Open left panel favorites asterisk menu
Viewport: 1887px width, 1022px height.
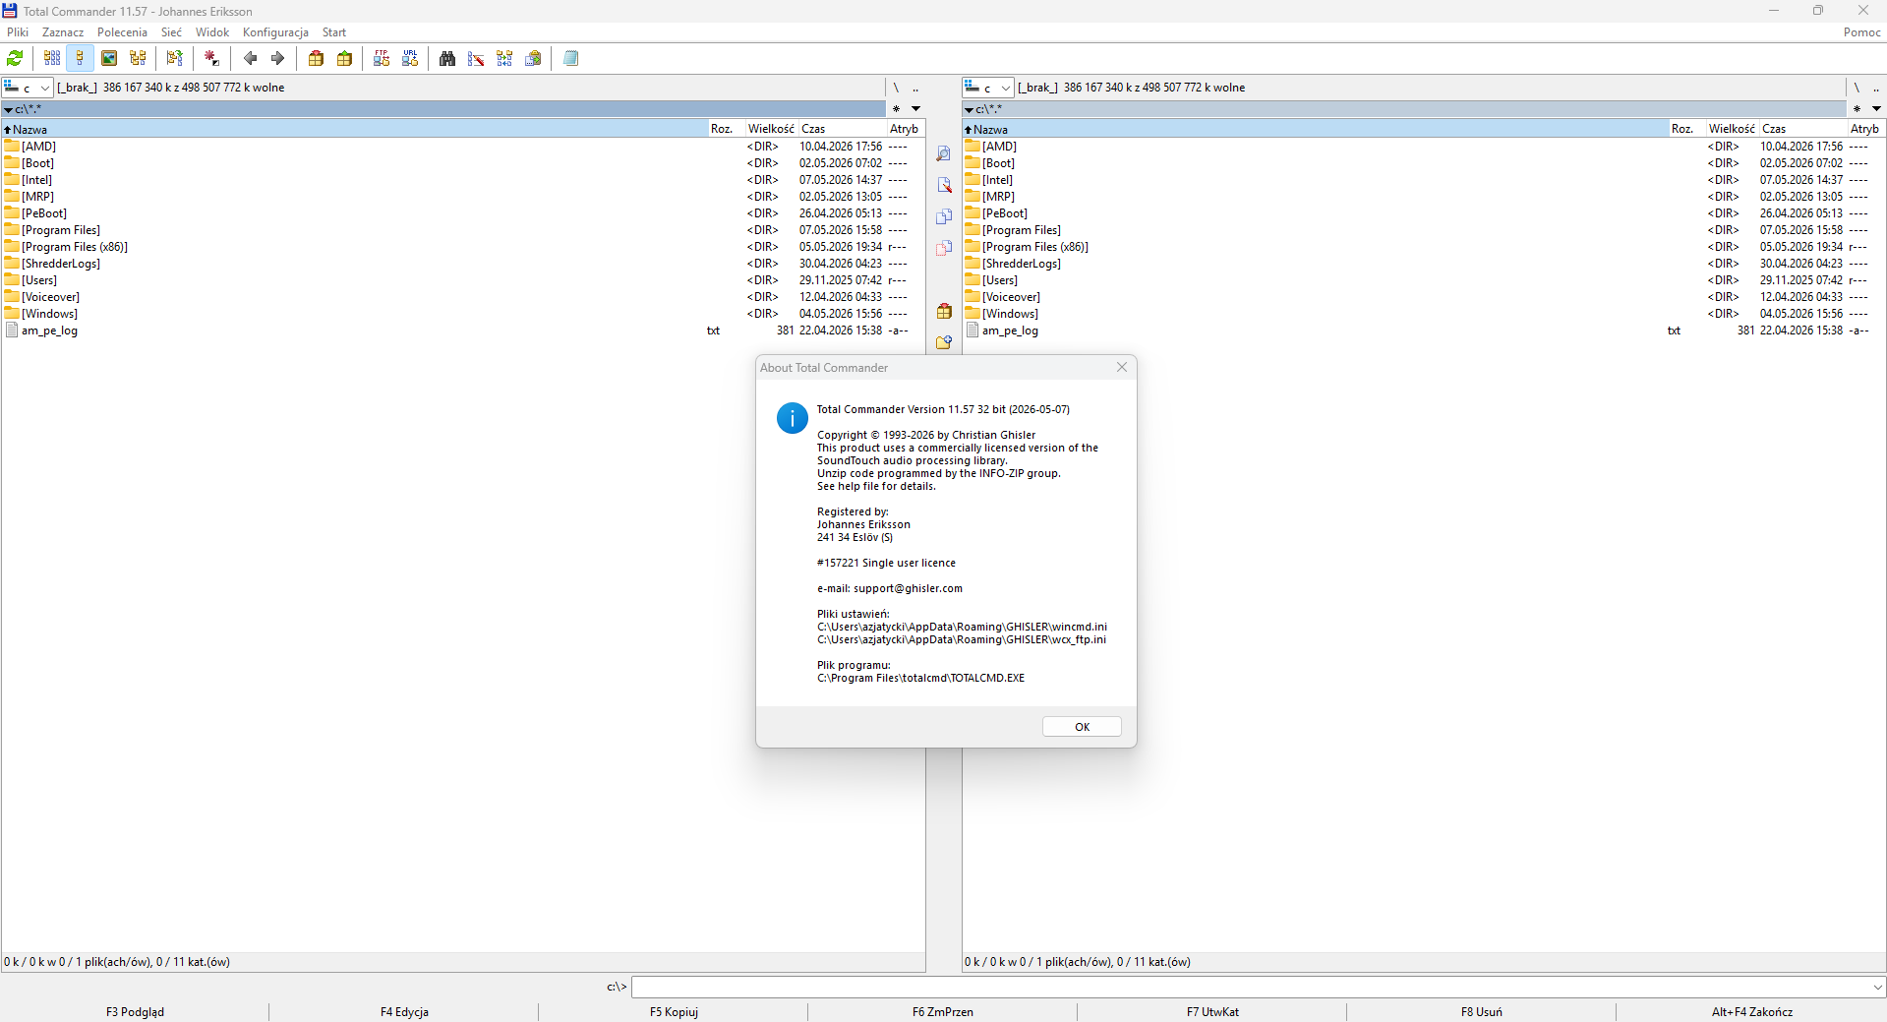(896, 109)
